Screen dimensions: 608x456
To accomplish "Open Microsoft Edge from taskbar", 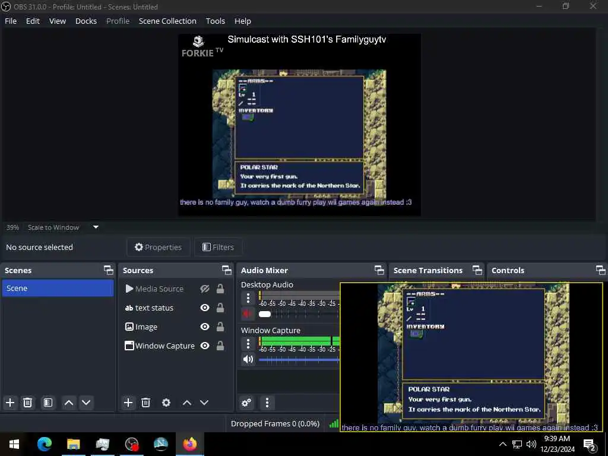I will [44, 444].
